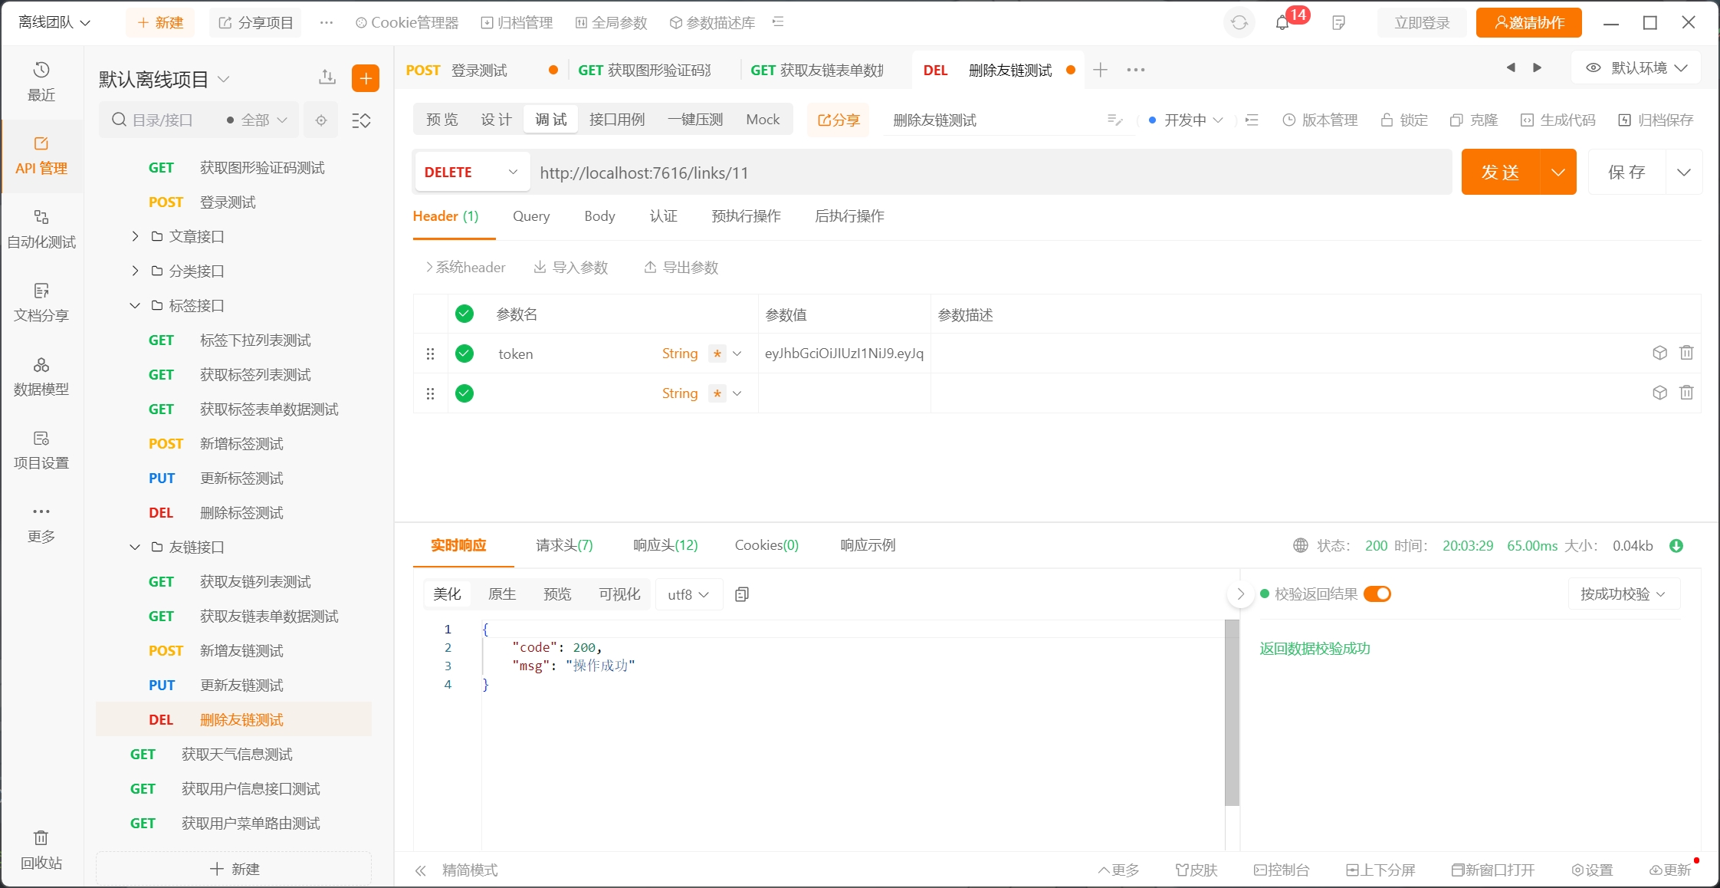Click the refresh sync icon
1720x888 pixels.
point(1239,23)
